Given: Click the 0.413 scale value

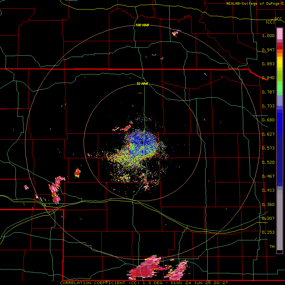Looking at the screenshot, I should tap(268, 190).
